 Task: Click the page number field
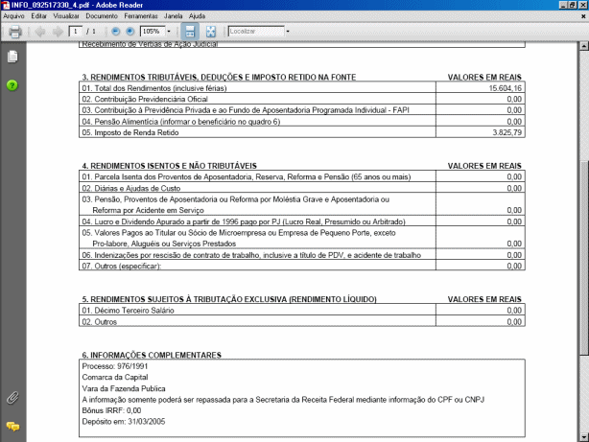tap(76, 32)
